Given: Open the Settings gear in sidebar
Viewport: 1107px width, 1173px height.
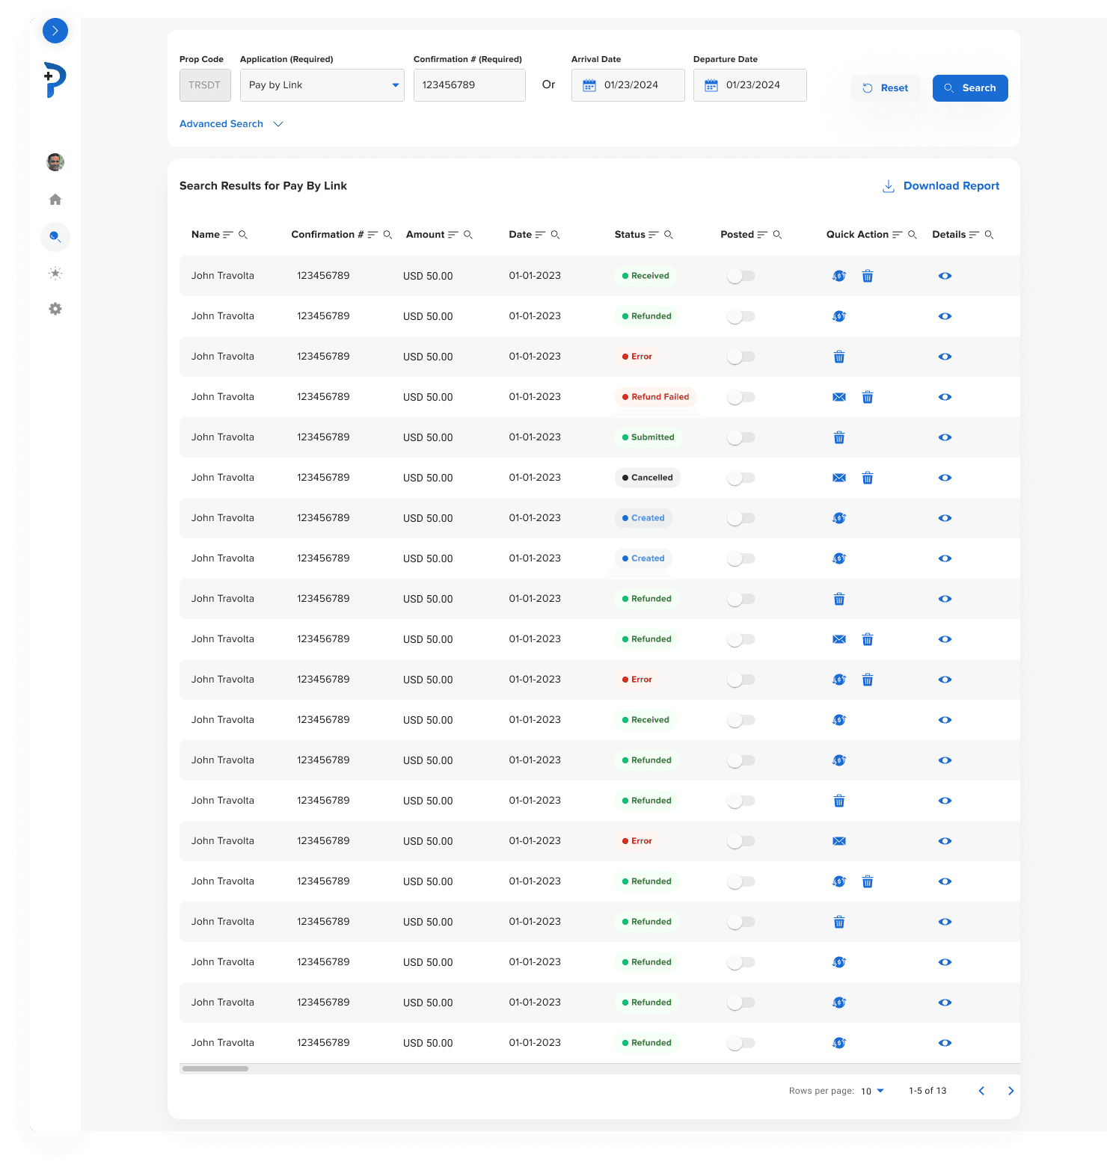Looking at the screenshot, I should pyautogui.click(x=55, y=309).
